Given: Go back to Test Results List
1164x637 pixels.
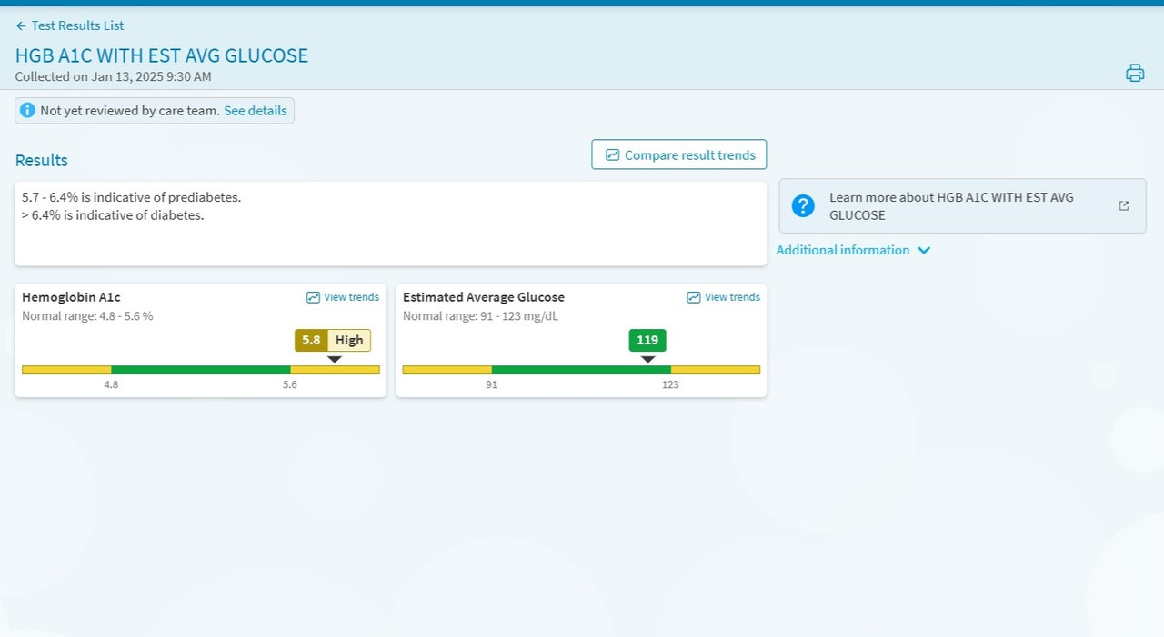Looking at the screenshot, I should (70, 25).
